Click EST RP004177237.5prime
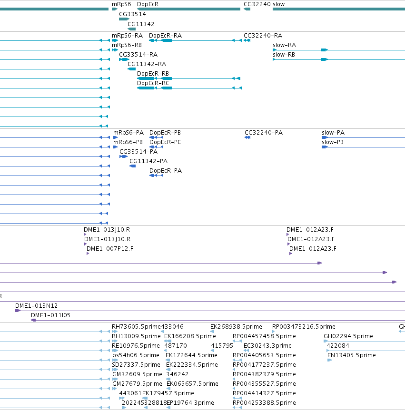The image size is (405, 410). point(264,364)
